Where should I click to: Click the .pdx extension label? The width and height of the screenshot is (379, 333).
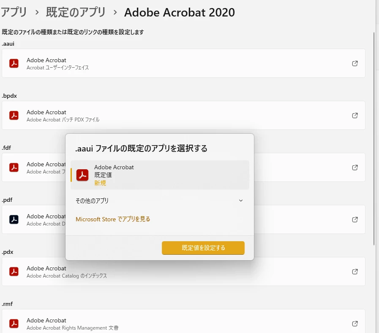[x=8, y=252]
